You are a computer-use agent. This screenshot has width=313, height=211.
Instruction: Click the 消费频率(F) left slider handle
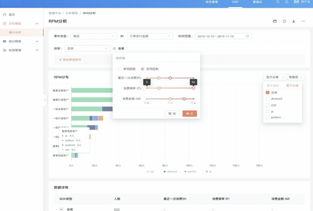pos(159,88)
